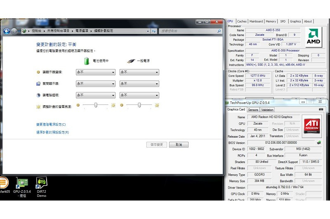Click the Release Date value Jan 4, 2011
This screenshot has height=219, width=330.
(257, 136)
